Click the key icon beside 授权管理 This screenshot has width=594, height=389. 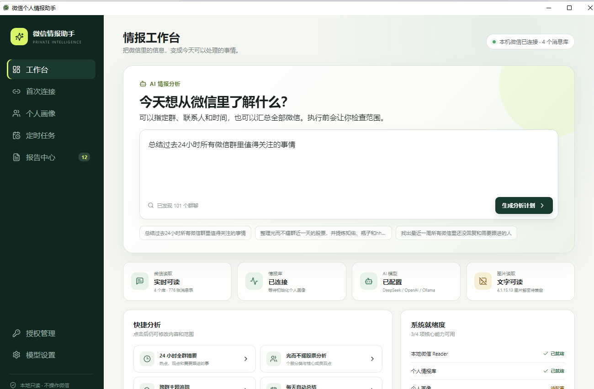[x=16, y=333]
